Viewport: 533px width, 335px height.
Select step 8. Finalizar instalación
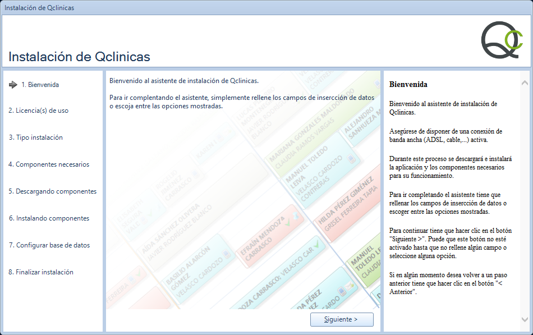(41, 272)
